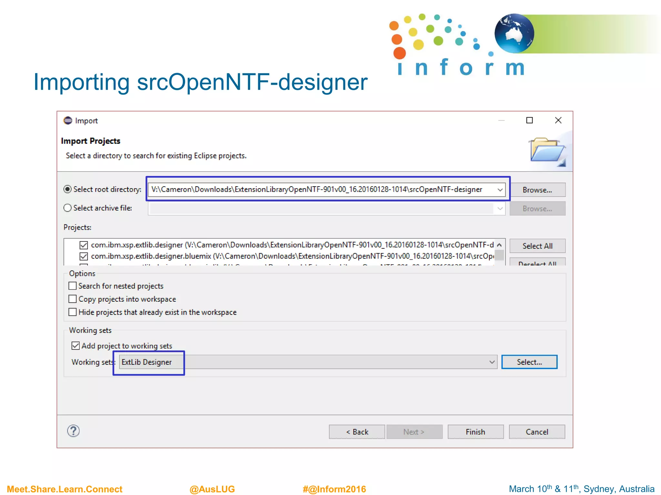The image size is (661, 495).
Task: Open the Working sets combo dropdown arrow
Action: point(492,362)
